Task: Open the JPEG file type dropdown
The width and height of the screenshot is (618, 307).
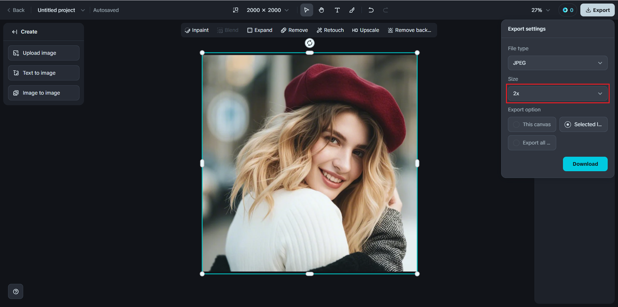Action: point(558,63)
